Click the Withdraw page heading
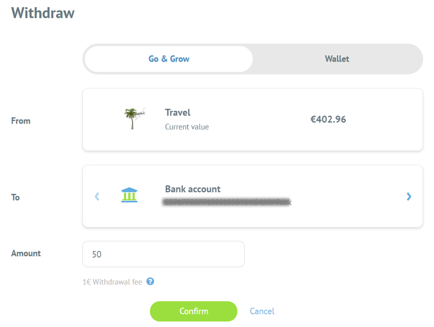 pos(43,13)
